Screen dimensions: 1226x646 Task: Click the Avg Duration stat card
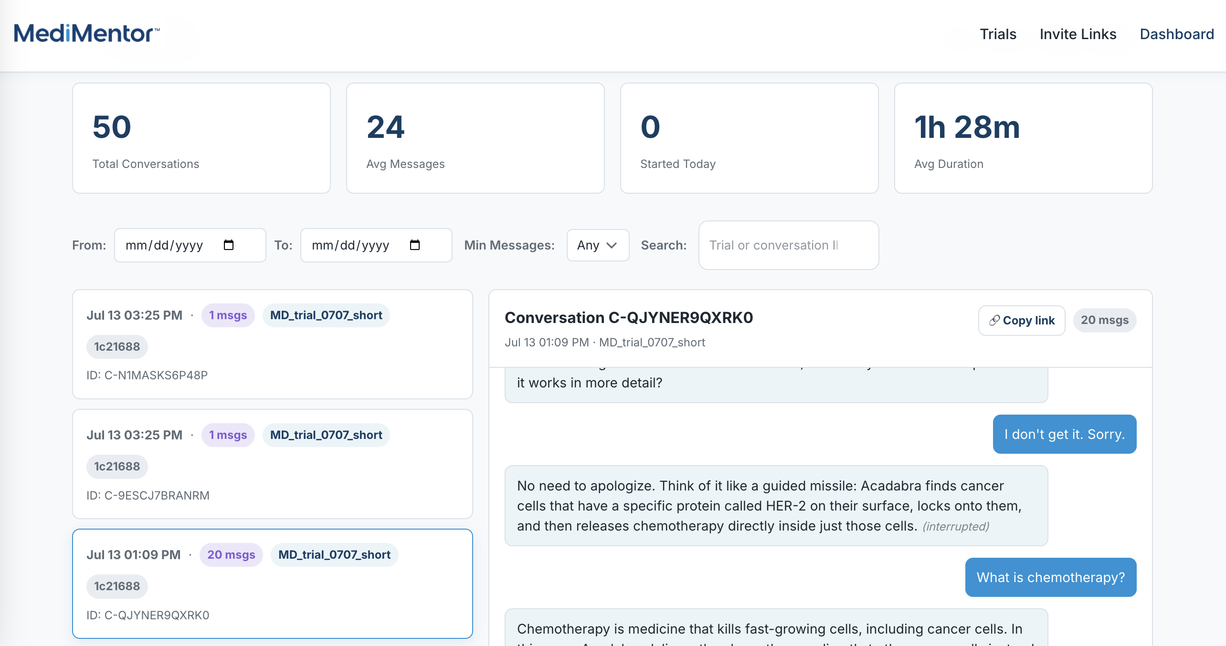pos(1024,138)
